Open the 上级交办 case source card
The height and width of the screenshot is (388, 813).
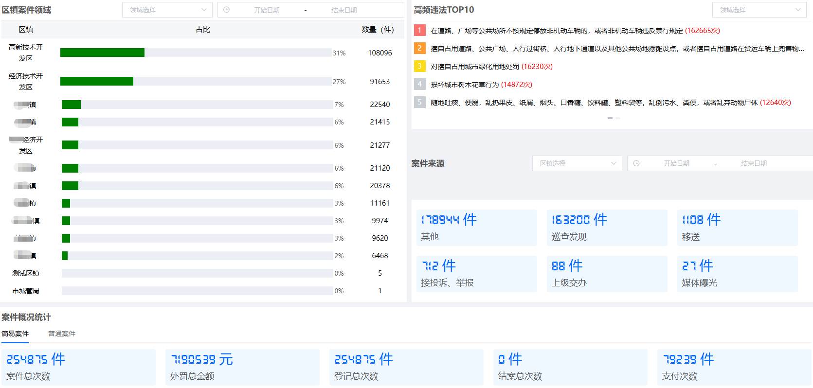(x=607, y=274)
